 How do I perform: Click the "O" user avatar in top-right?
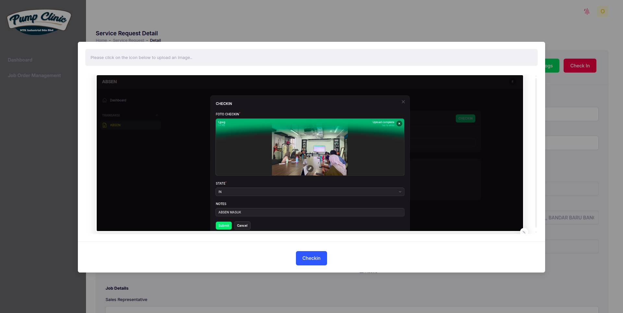603,11
